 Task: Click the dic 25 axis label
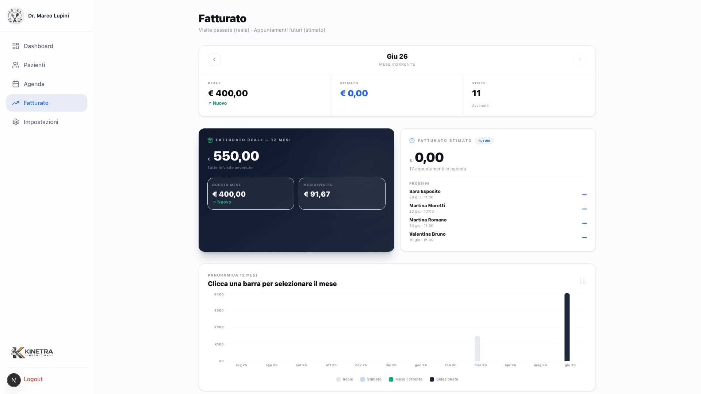coord(391,365)
